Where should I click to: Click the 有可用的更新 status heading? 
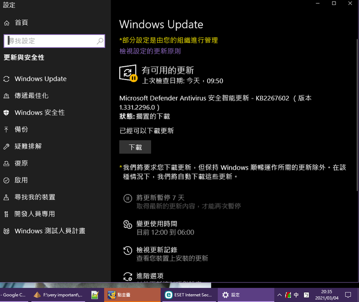point(168,70)
